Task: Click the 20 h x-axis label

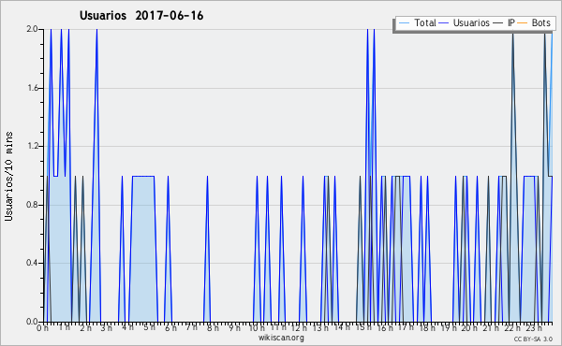Action: [469, 328]
